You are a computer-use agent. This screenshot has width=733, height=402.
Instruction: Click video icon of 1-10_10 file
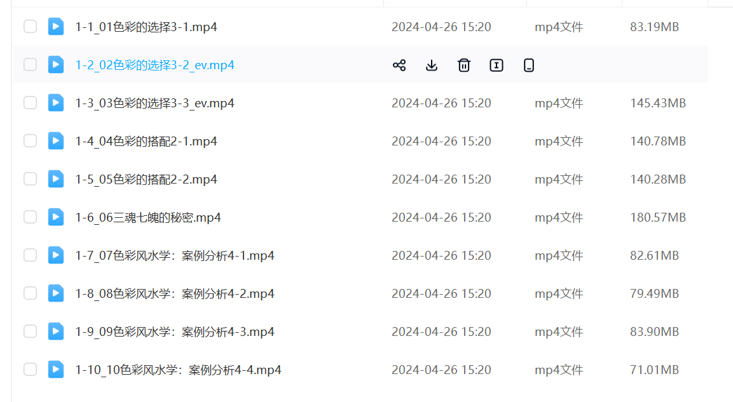coord(56,370)
